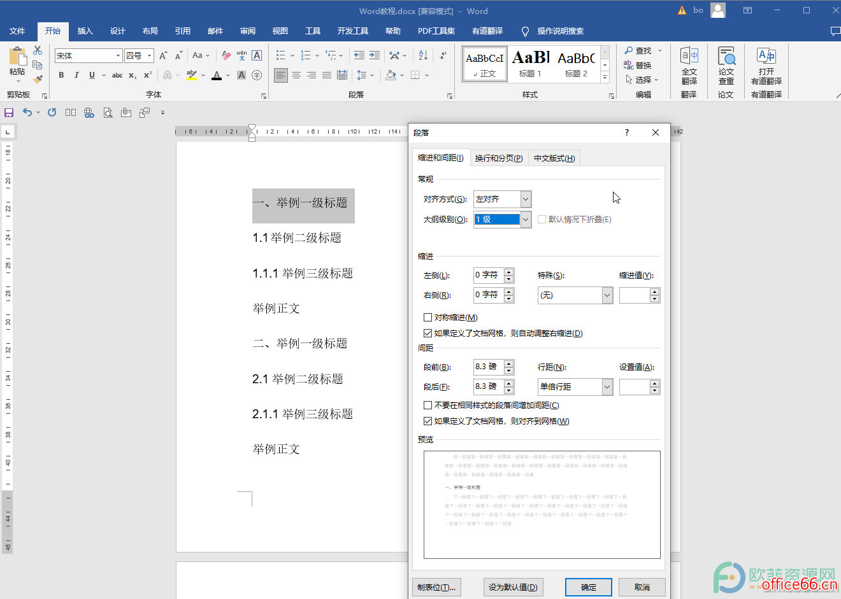Apply superscript formatting
Screen dimensions: 841x599
coord(147,75)
